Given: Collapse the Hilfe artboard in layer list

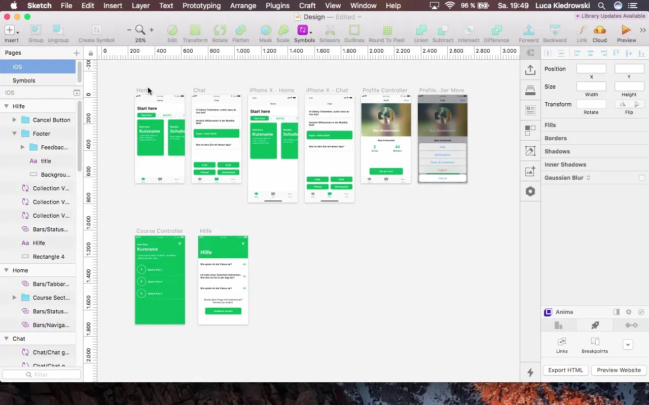Looking at the screenshot, I should 7,106.
